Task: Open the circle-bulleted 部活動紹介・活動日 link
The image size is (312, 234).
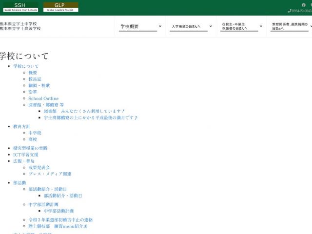Action: [48, 189]
